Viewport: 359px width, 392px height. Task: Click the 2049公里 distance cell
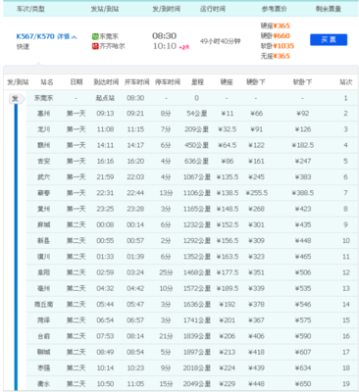point(197,384)
